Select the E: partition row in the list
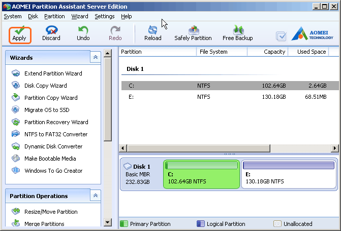This screenshot has width=341, height=231. (230, 97)
